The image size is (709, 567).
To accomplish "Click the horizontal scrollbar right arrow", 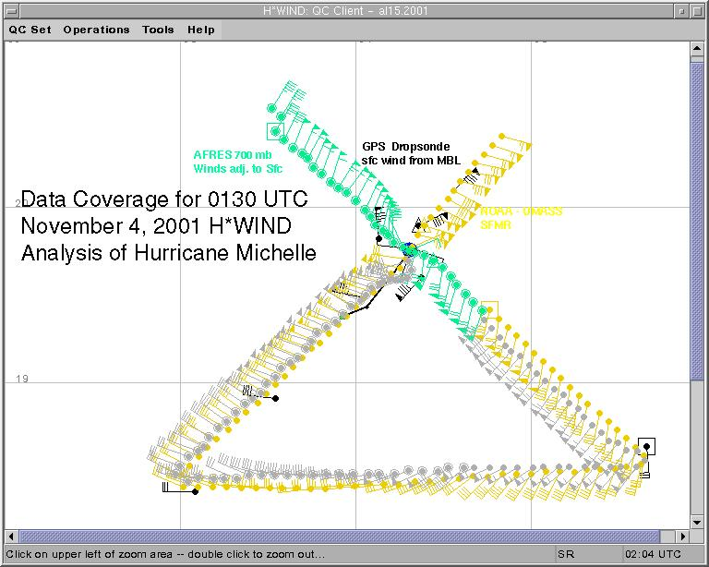I will pos(683,536).
